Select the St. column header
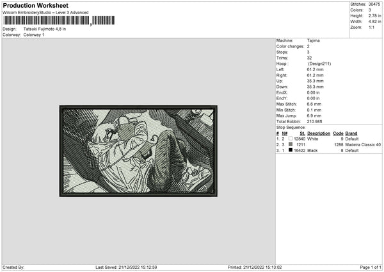The height and width of the screenshot is (272, 384). [303, 133]
